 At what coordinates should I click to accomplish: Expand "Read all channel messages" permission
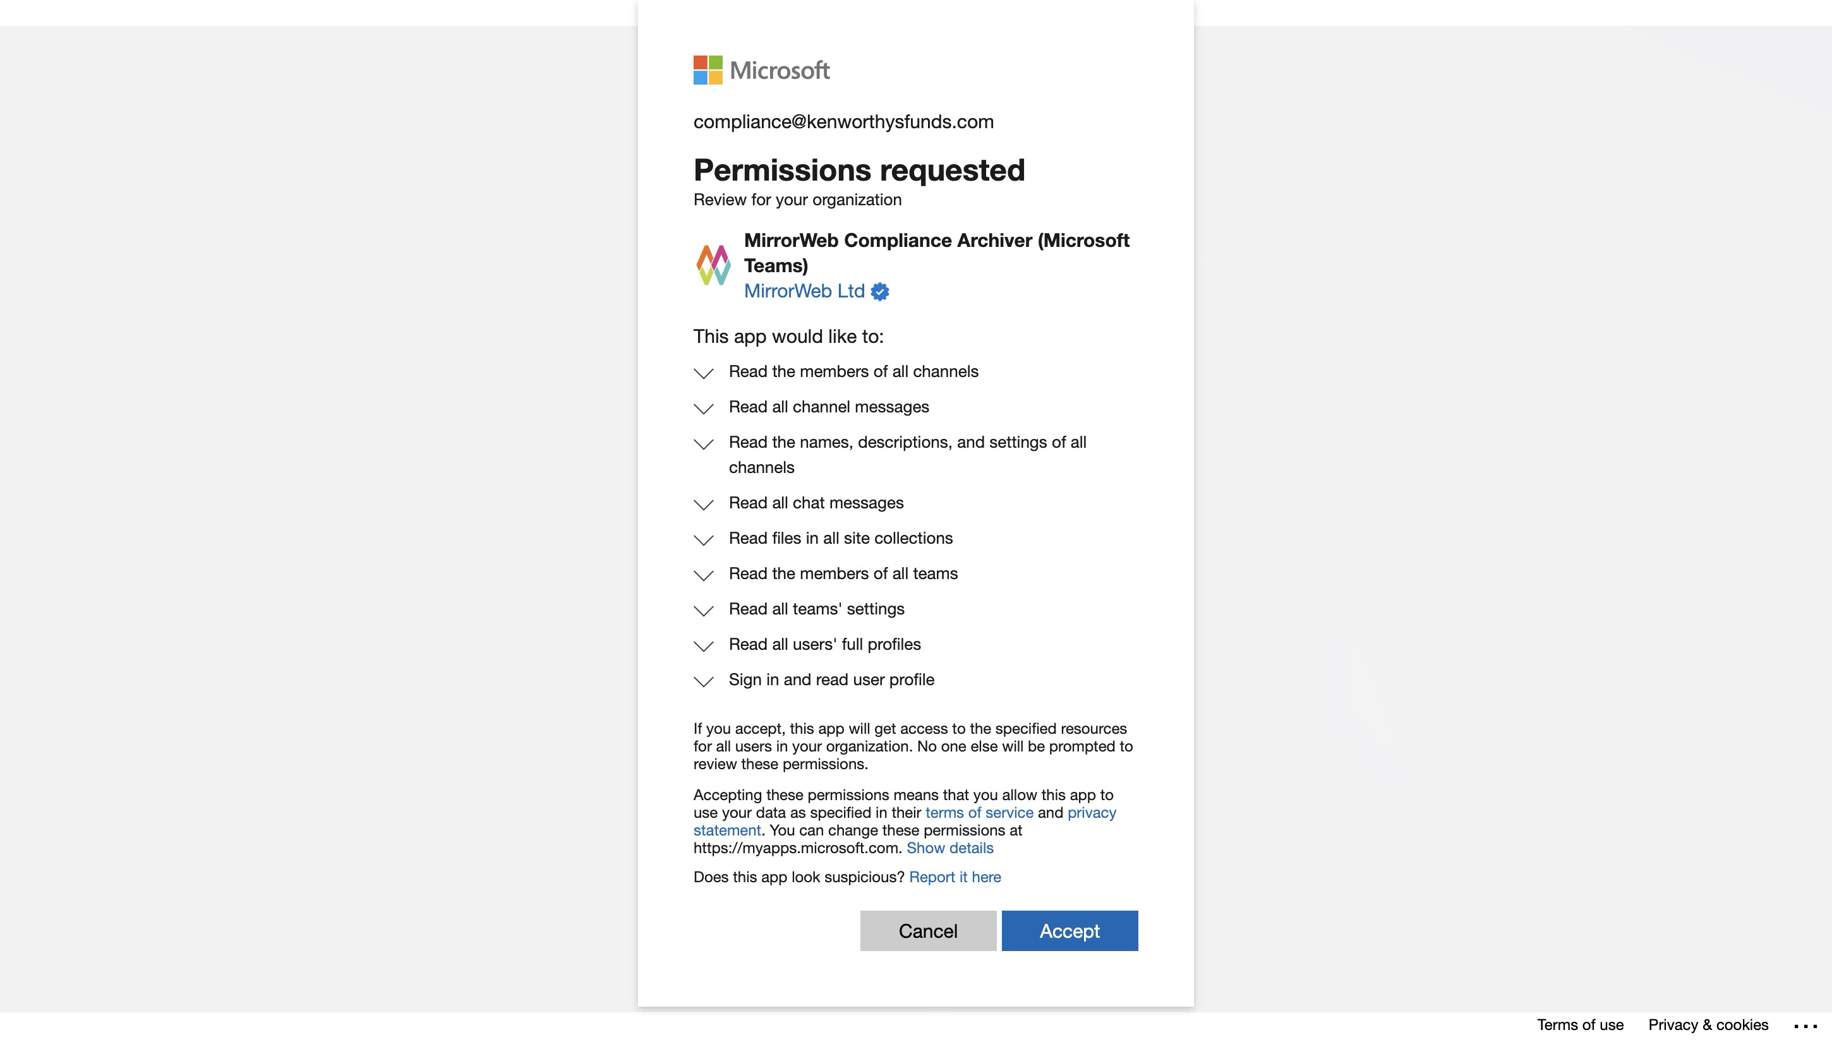click(x=704, y=409)
